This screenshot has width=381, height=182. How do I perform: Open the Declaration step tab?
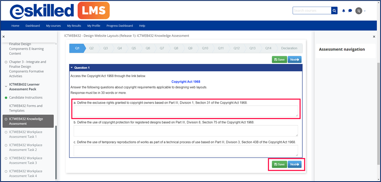289,48
